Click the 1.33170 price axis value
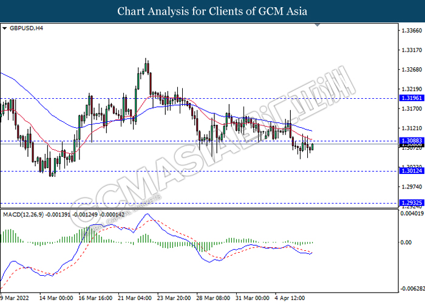The image size is (425, 303). (412, 50)
